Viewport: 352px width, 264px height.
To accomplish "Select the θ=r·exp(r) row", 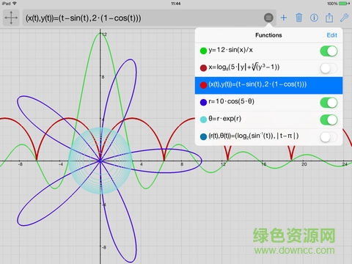I will (268, 120).
